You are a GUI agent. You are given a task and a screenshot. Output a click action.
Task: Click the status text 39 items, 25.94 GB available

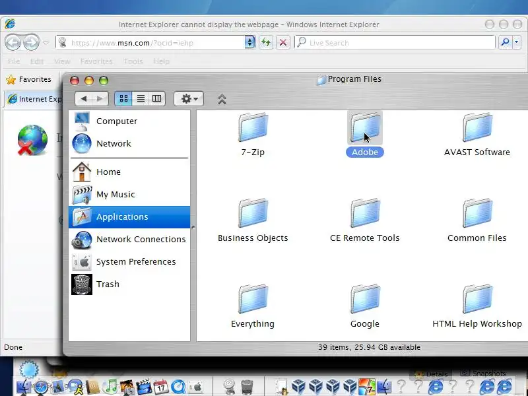click(x=369, y=347)
